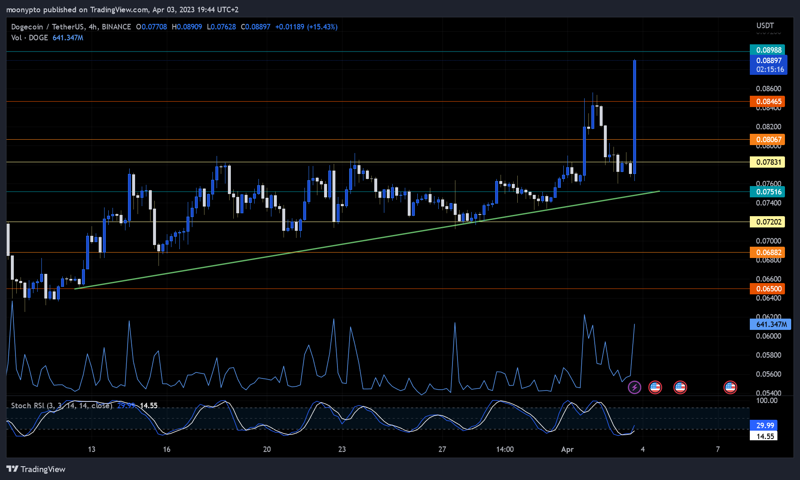Click the open value O0.07708
Viewport: 800px width, 480px height.
pos(151,27)
